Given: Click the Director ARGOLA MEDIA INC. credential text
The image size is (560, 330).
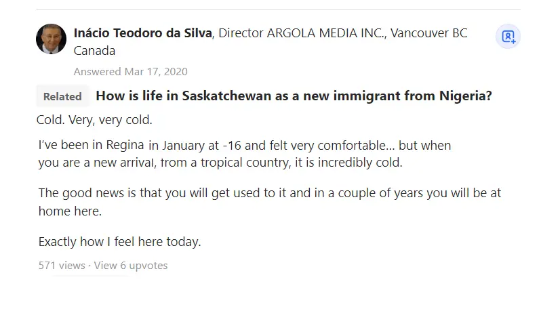Looking at the screenshot, I should click(302, 33).
